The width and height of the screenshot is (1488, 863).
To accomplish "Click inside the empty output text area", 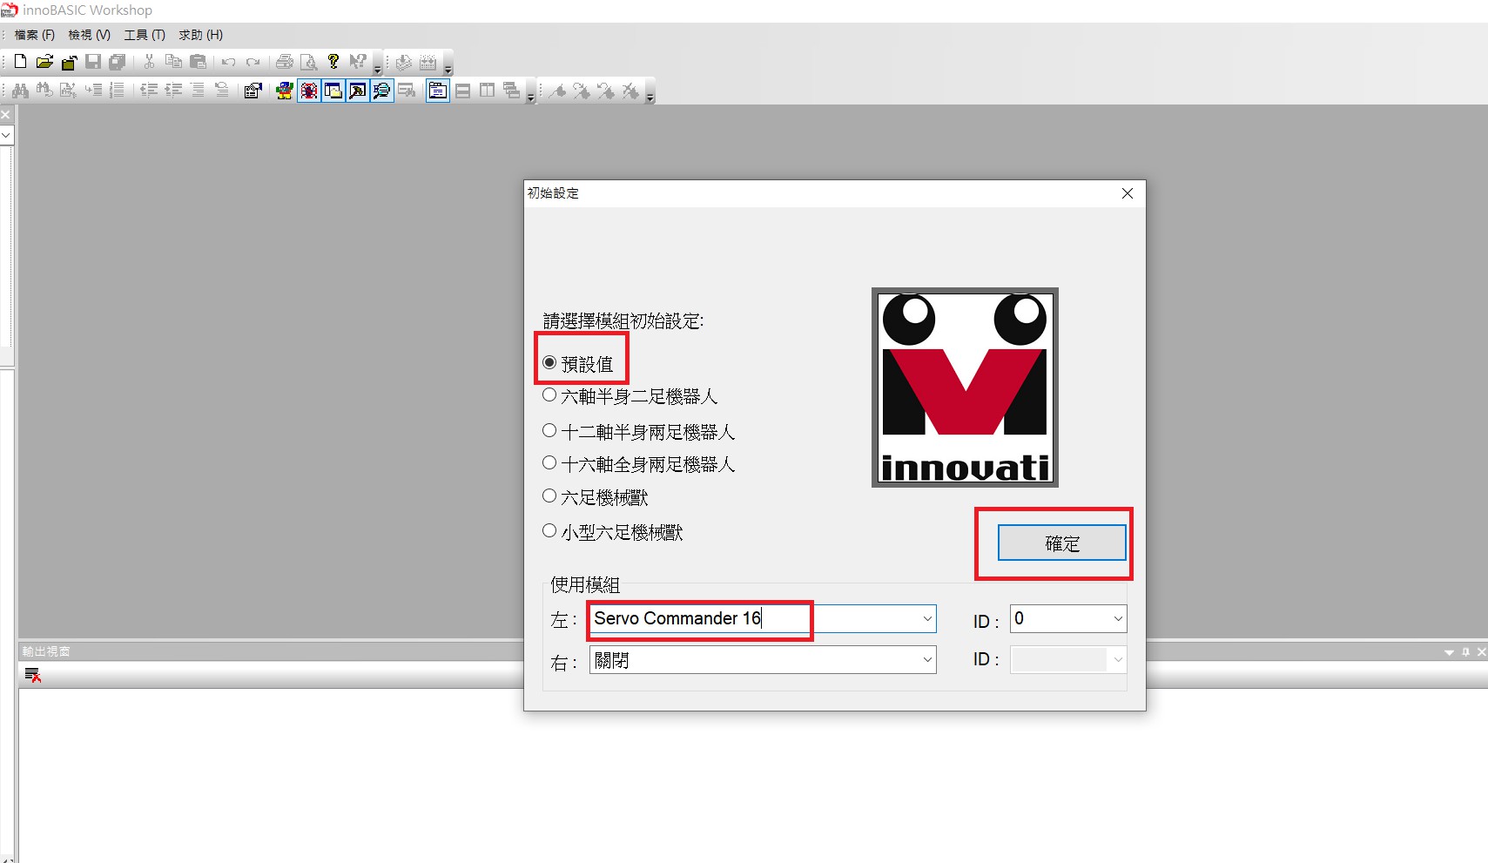I will [x=752, y=775].
